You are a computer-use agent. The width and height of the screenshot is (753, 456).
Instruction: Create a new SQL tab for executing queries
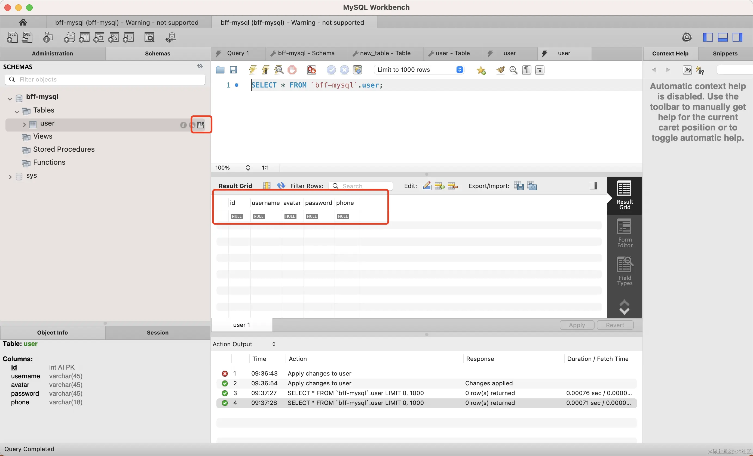12,37
